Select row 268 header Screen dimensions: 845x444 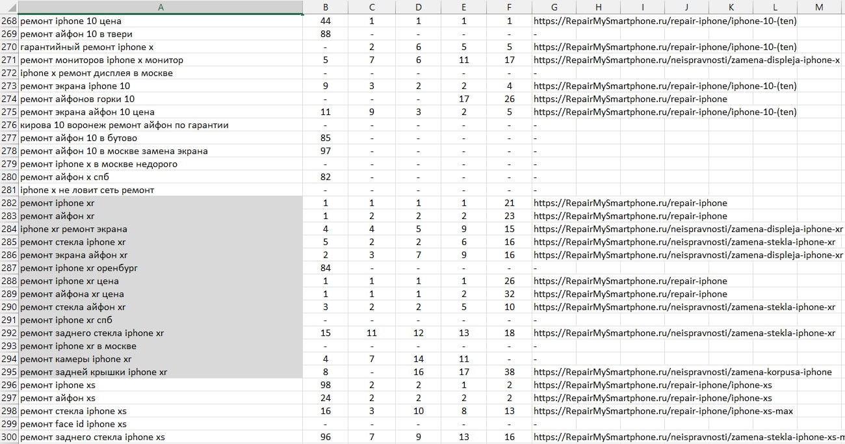[9, 21]
